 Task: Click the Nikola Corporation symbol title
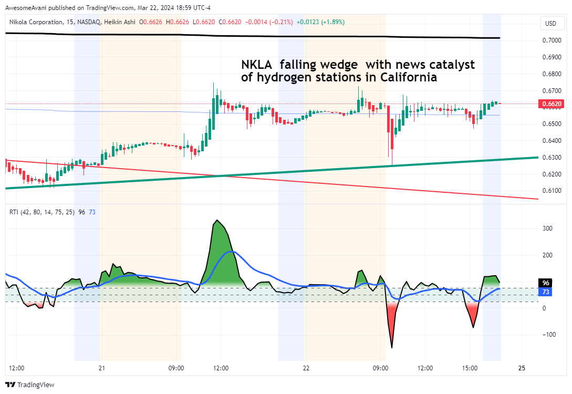[x=36, y=22]
